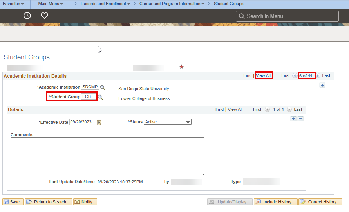Select the Last Update time 09/20/2023 10:37:29PM
The height and width of the screenshot is (212, 349).
click(x=120, y=182)
